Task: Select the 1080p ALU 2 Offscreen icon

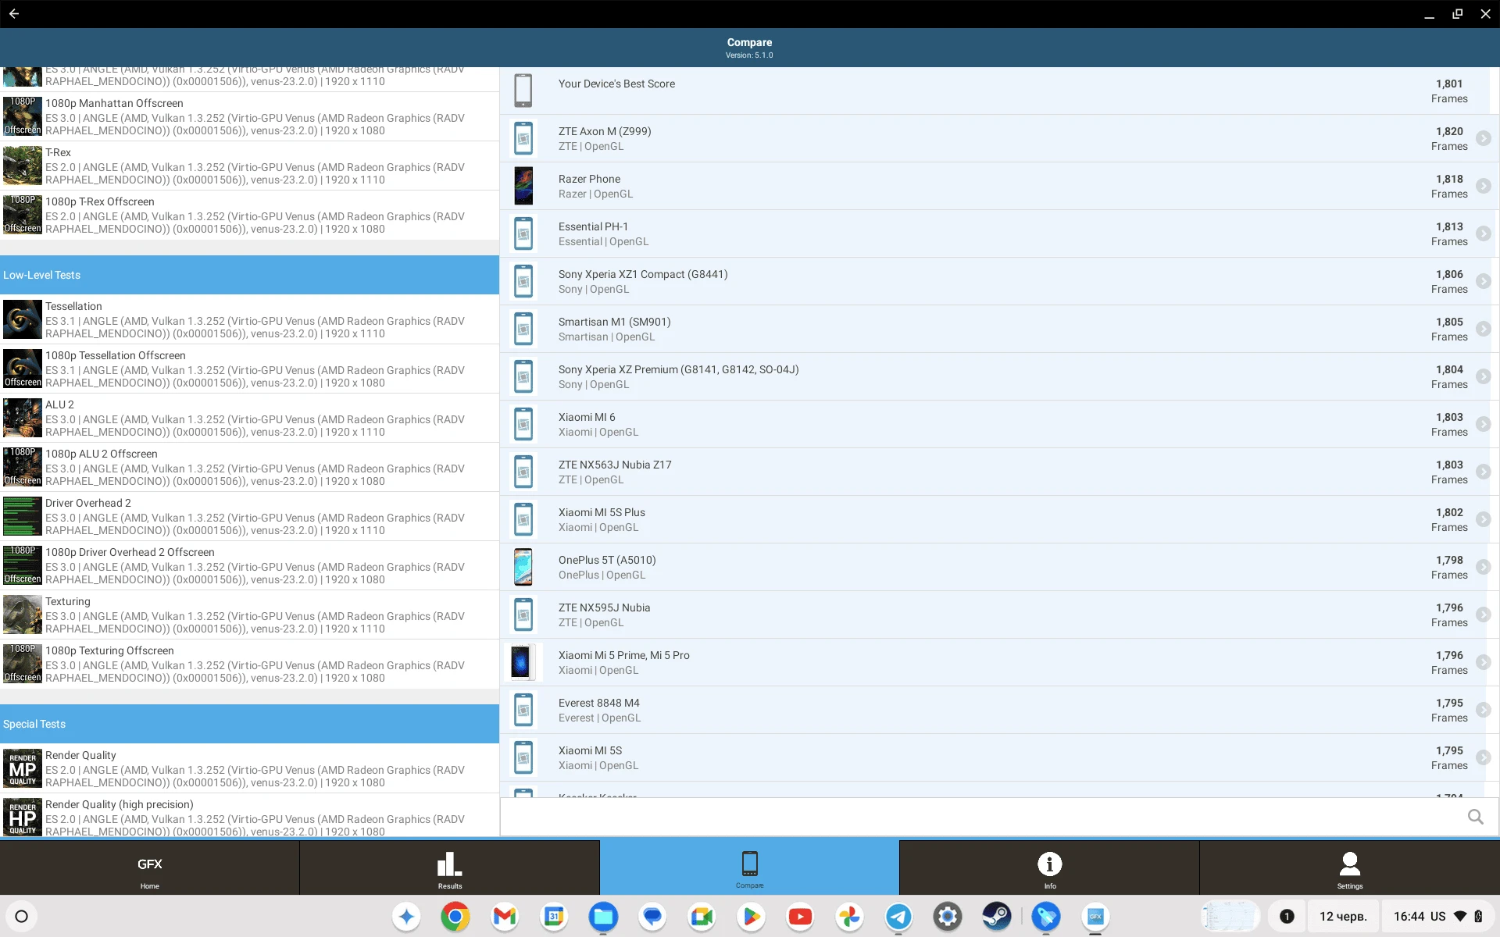Action: pyautogui.click(x=23, y=467)
